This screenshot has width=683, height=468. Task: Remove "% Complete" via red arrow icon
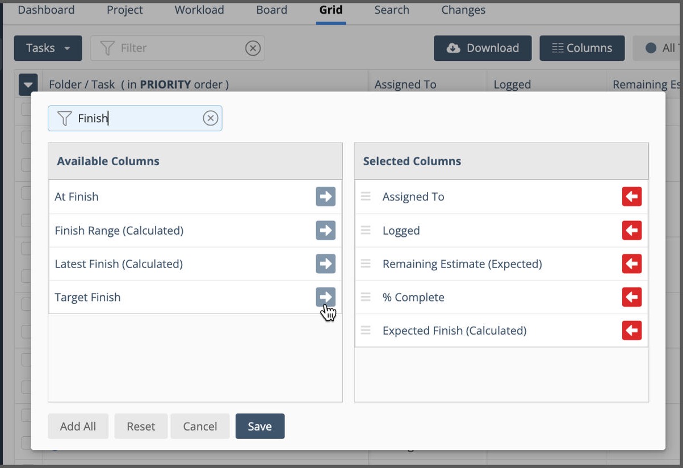coord(631,297)
